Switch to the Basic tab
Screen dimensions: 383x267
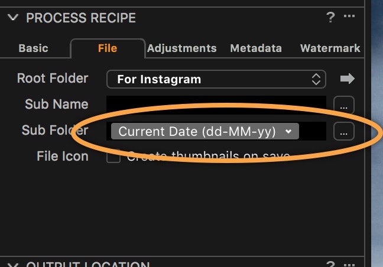(x=34, y=48)
